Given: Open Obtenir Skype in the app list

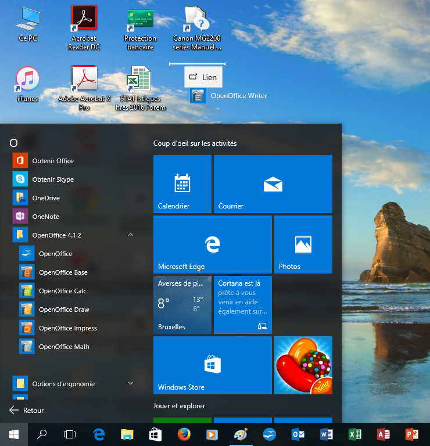Looking at the screenshot, I should [73, 179].
